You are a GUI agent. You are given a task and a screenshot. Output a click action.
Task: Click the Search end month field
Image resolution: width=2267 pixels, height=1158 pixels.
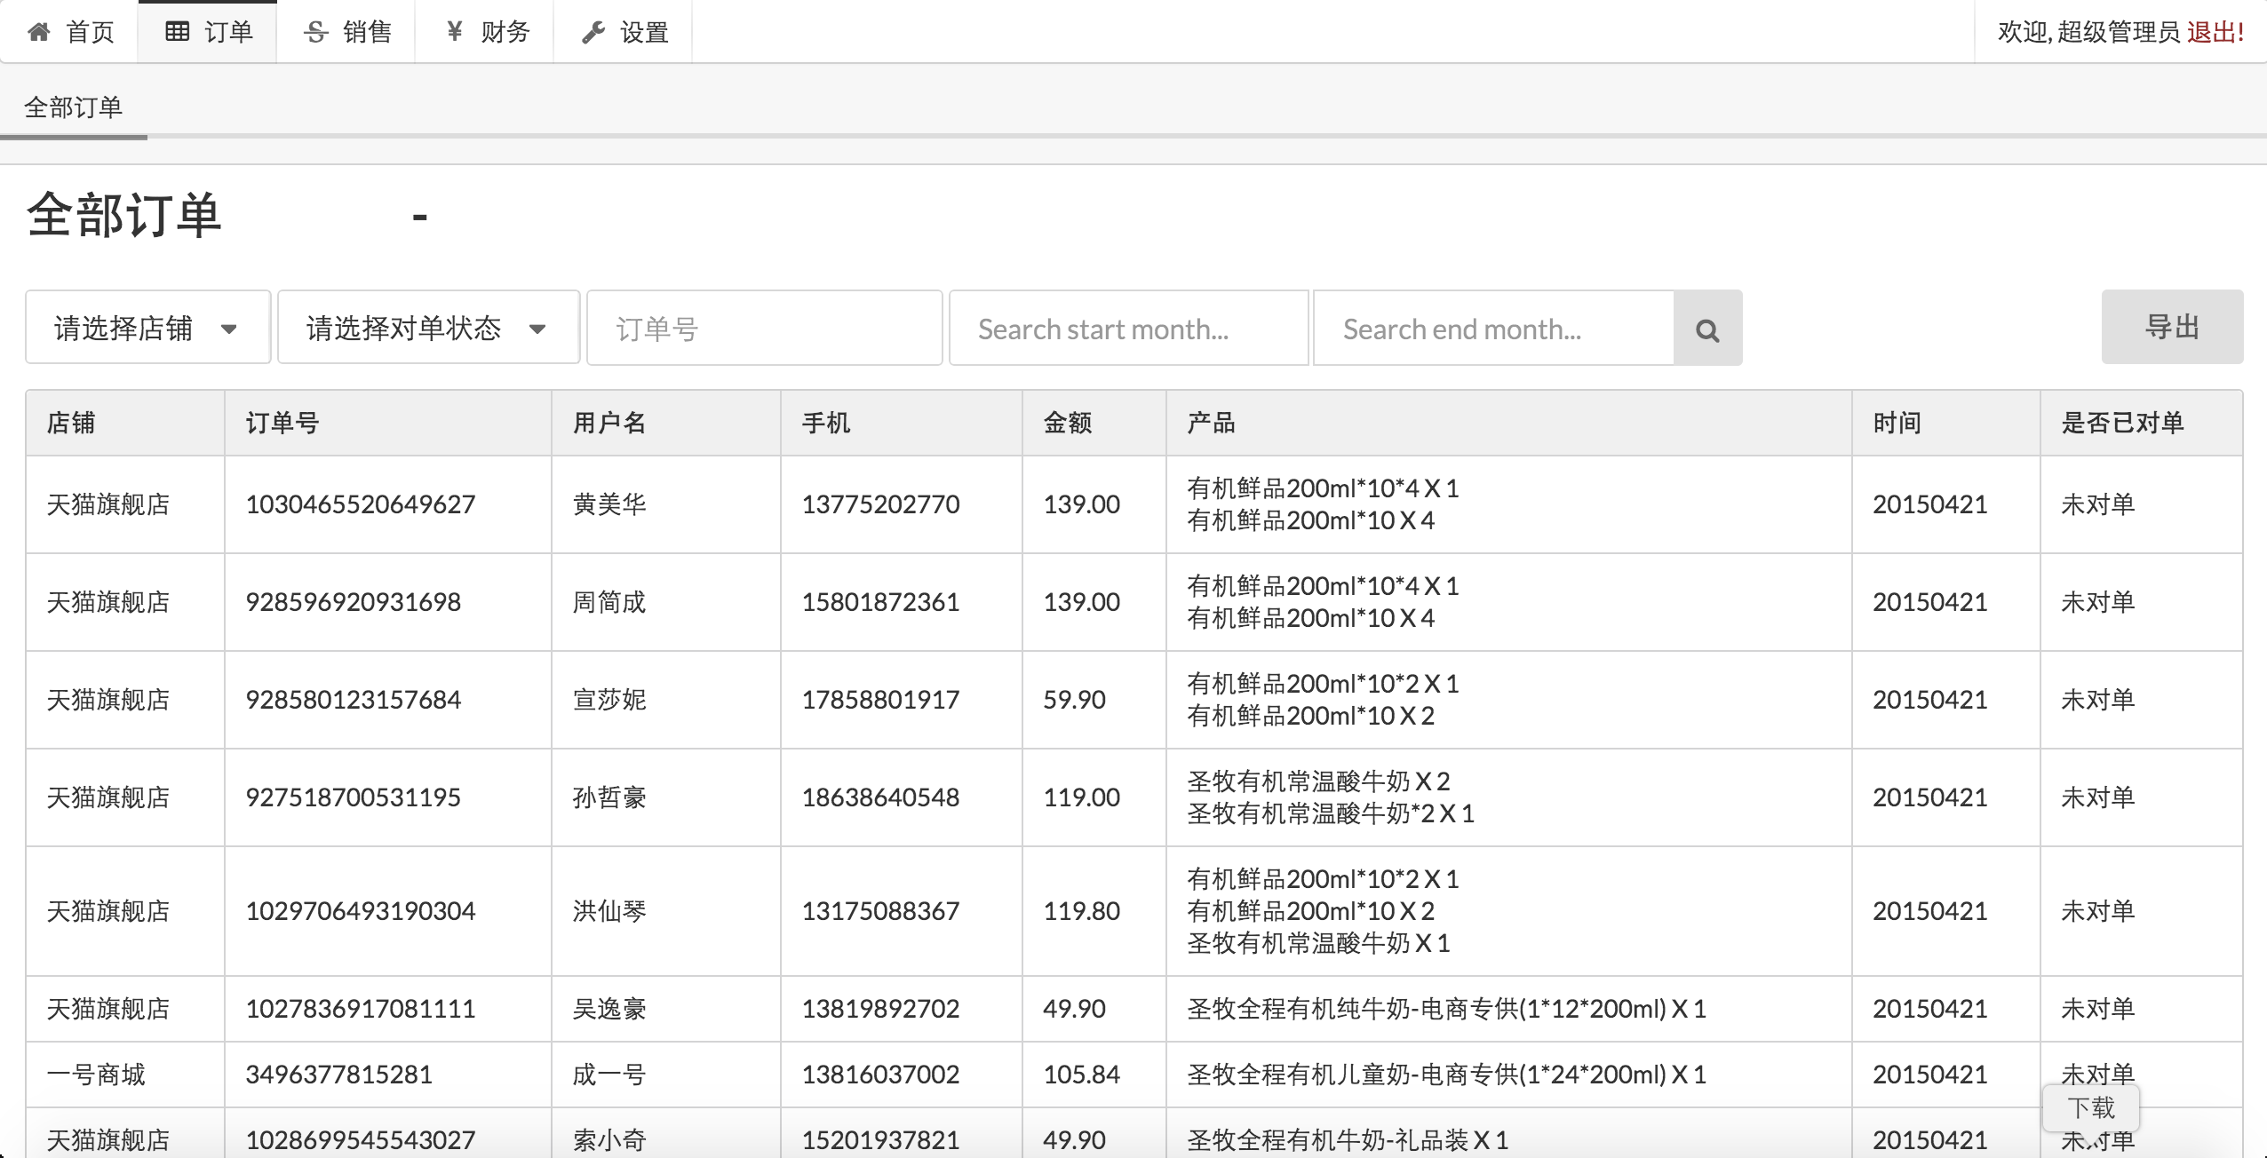coord(1492,329)
